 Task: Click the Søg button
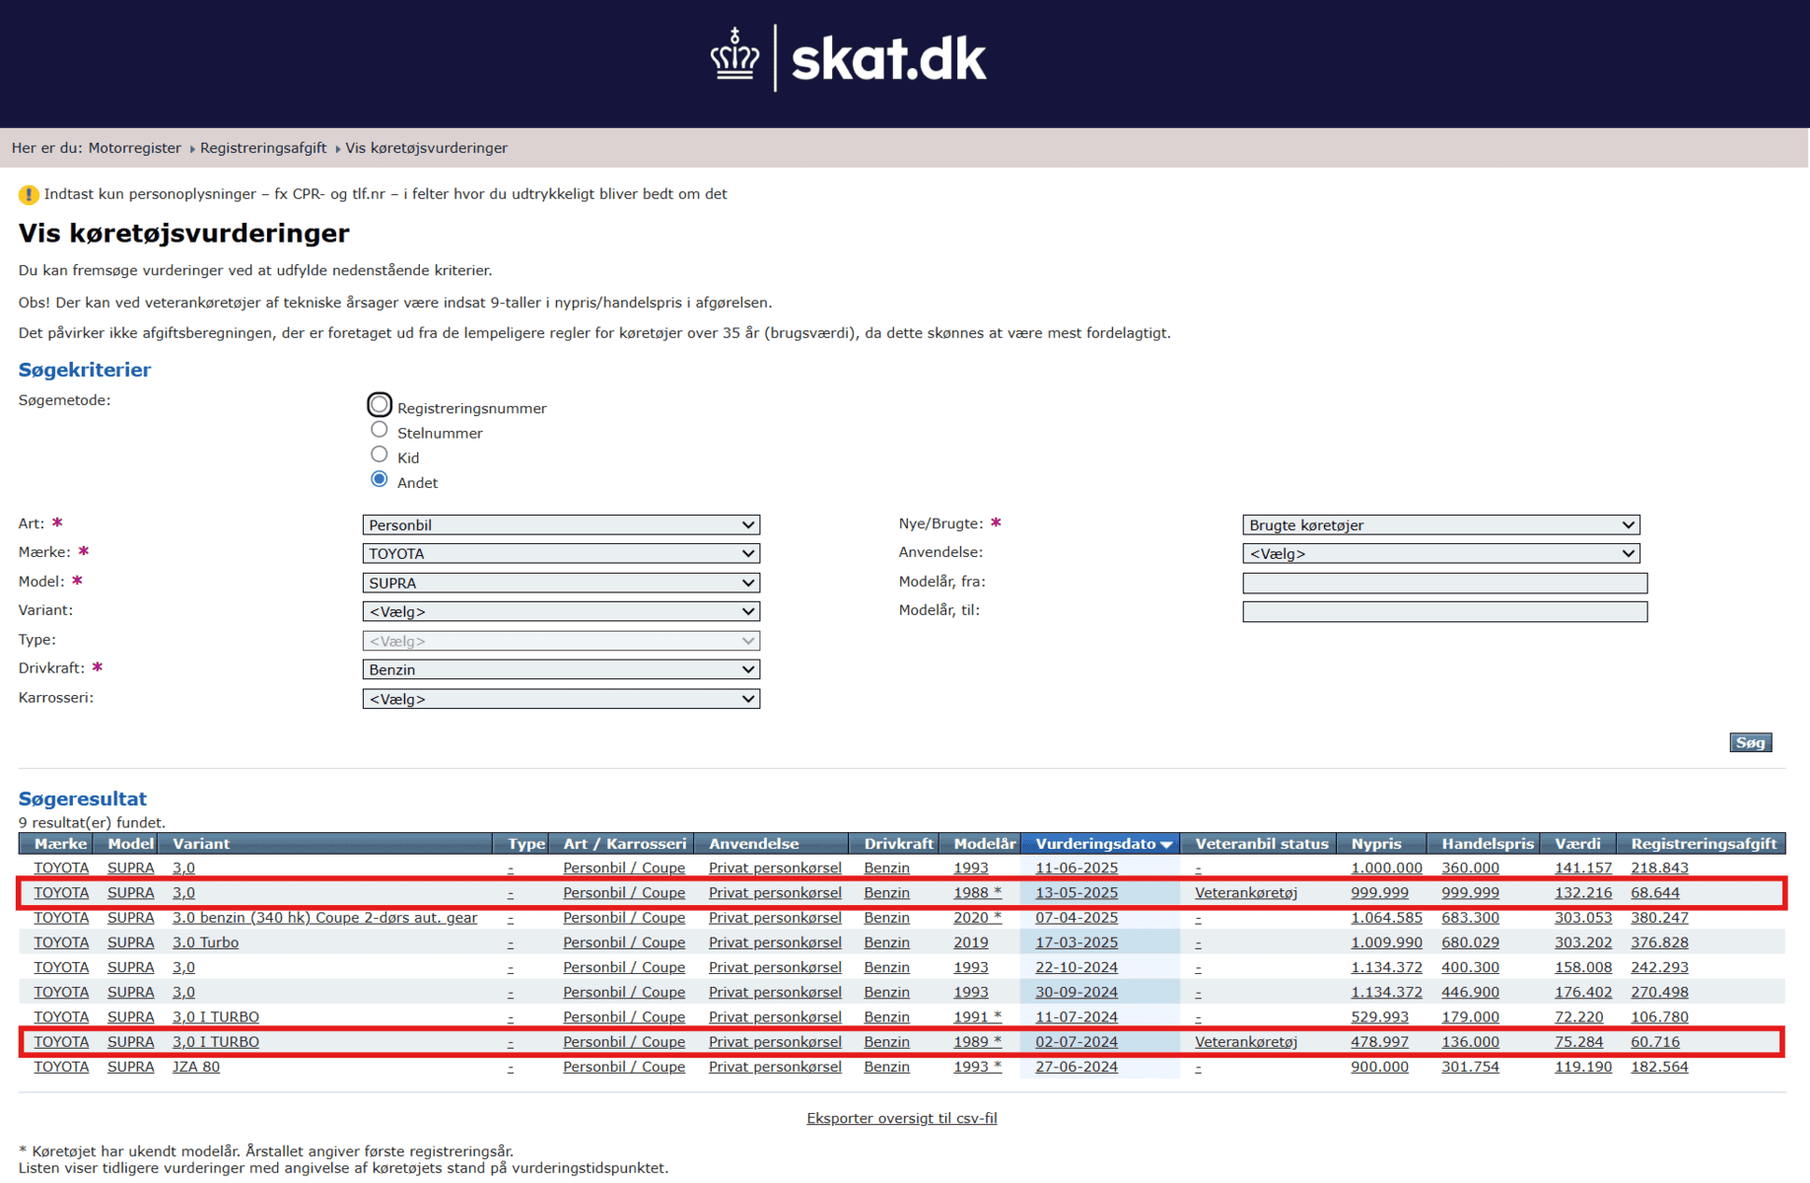[x=1750, y=742]
